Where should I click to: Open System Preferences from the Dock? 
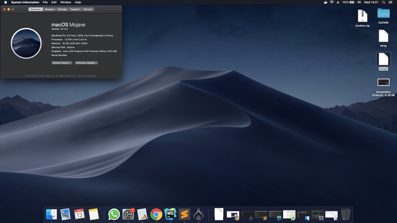pos(128,214)
